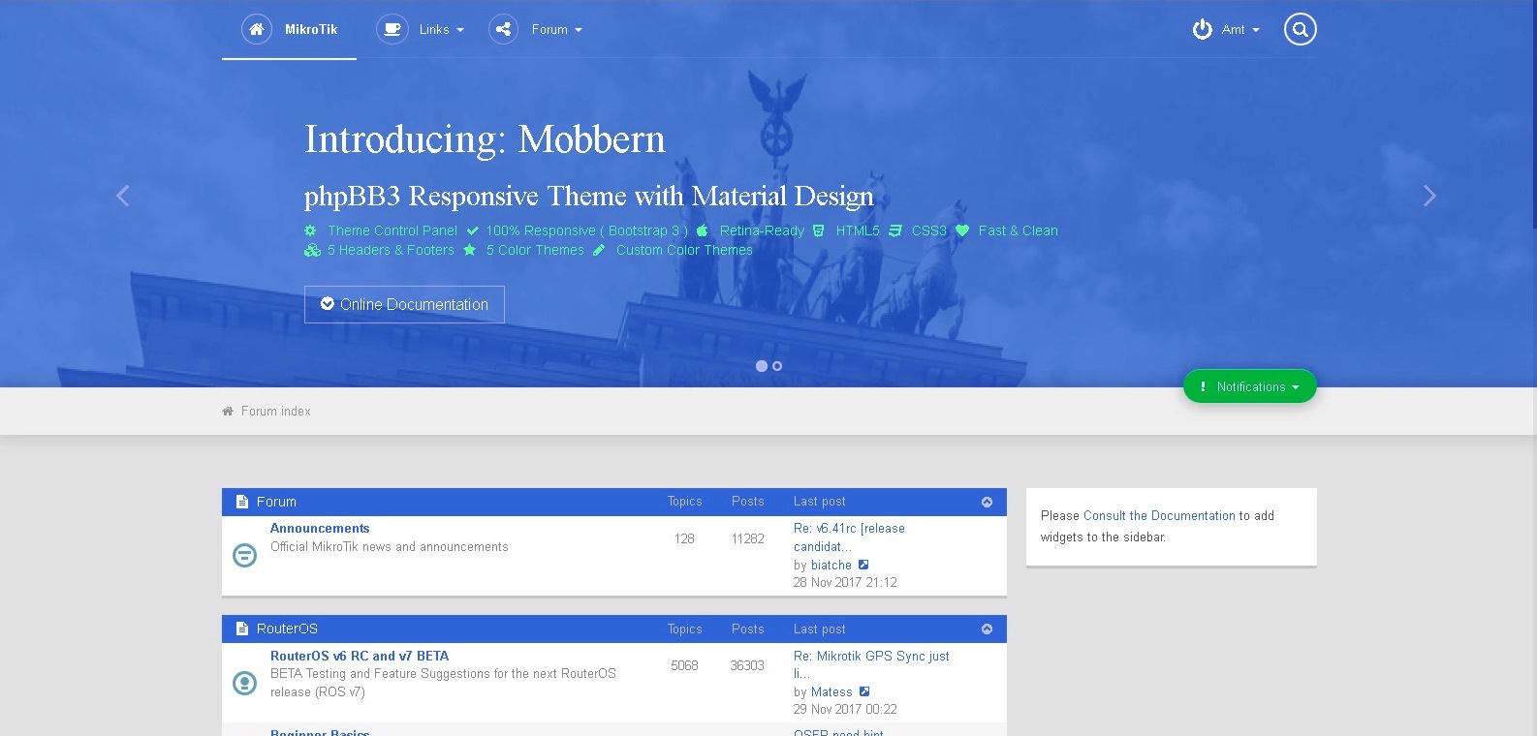Select the second slide indicator dot
Screen dimensions: 1537x736
(x=777, y=366)
